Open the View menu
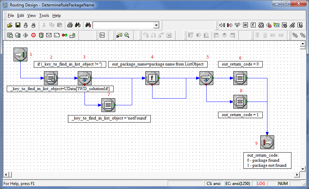This screenshot has width=309, height=189. tap(31, 16)
